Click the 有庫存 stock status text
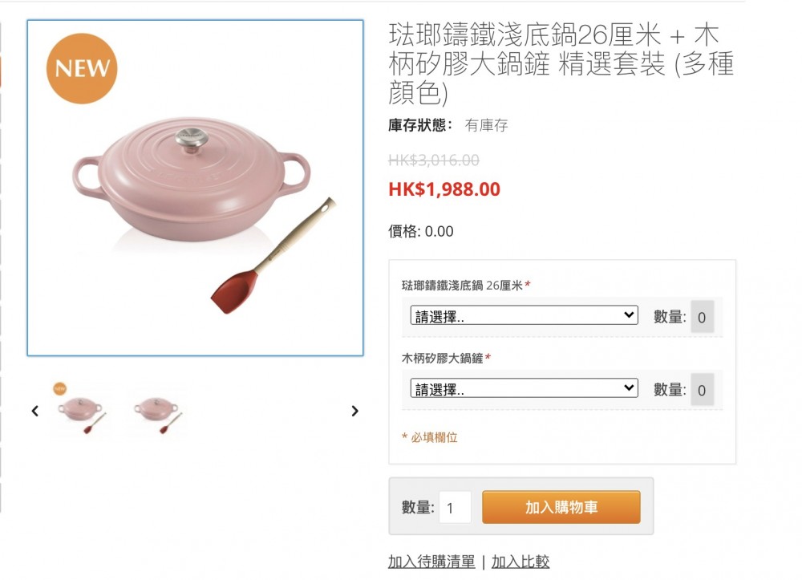Viewport: 802px width, 580px height. coord(486,125)
